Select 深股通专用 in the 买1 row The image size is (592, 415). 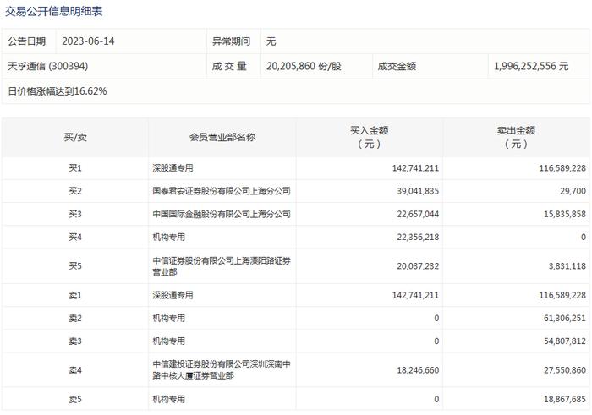coord(173,168)
